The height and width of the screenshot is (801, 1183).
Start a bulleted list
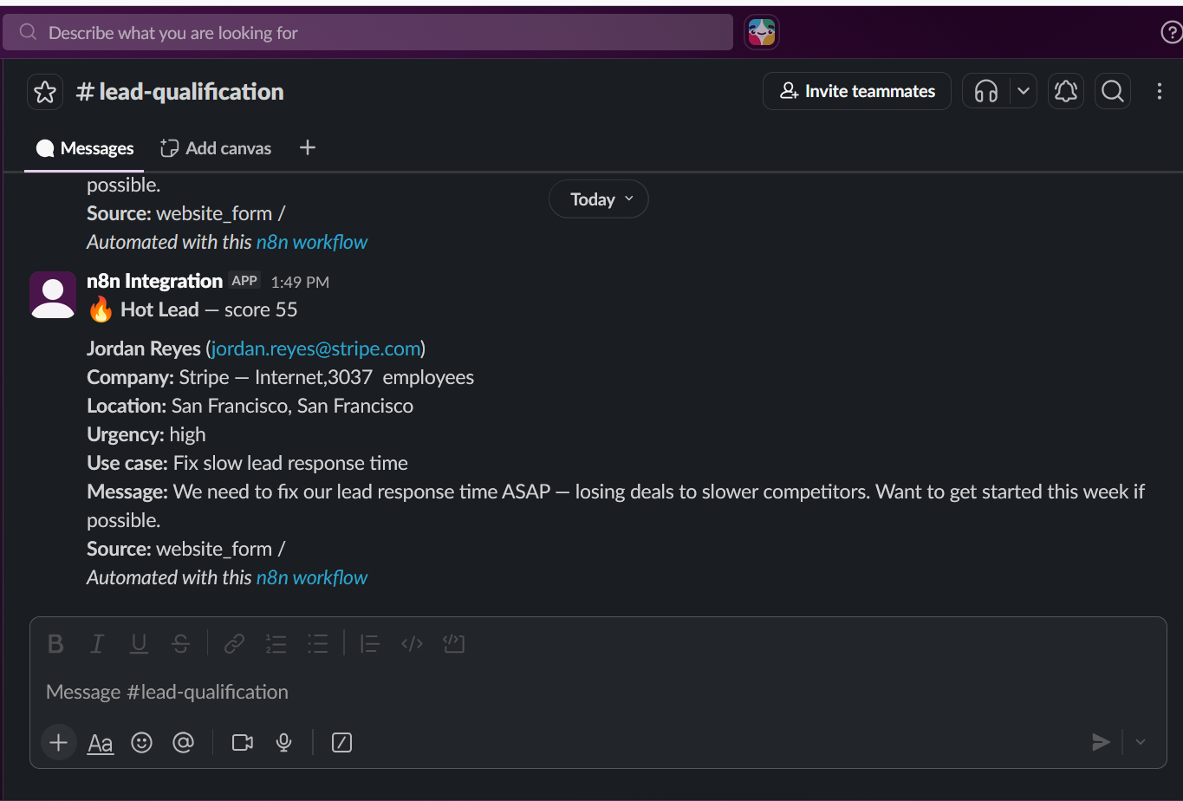[318, 644]
